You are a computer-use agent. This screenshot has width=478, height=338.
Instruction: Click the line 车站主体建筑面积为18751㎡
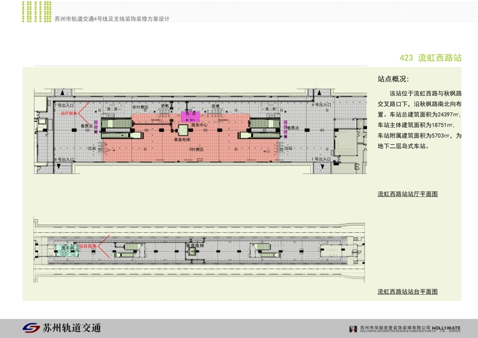coord(416,125)
